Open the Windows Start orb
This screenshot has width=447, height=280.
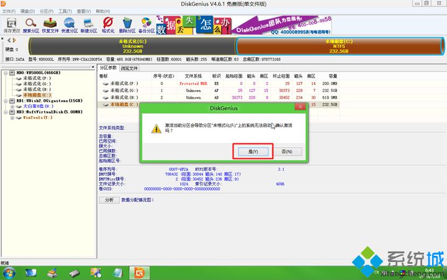pyautogui.click(x=9, y=273)
